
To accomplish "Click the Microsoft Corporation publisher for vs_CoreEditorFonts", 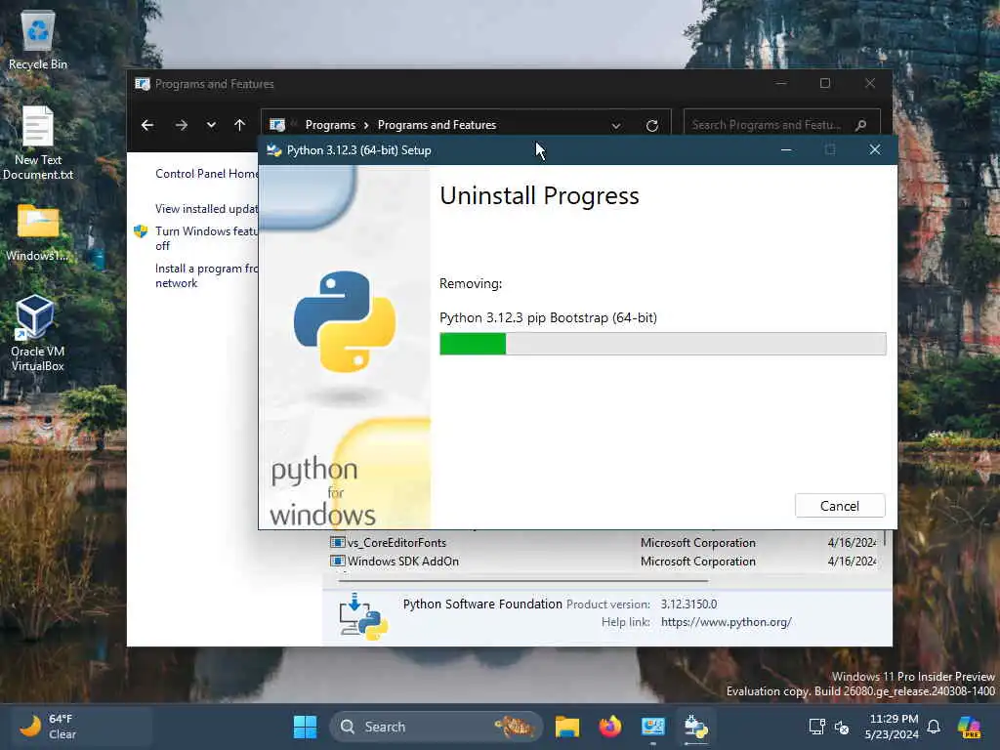I will 697,543.
